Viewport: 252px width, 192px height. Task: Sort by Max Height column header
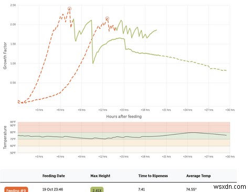(100, 176)
